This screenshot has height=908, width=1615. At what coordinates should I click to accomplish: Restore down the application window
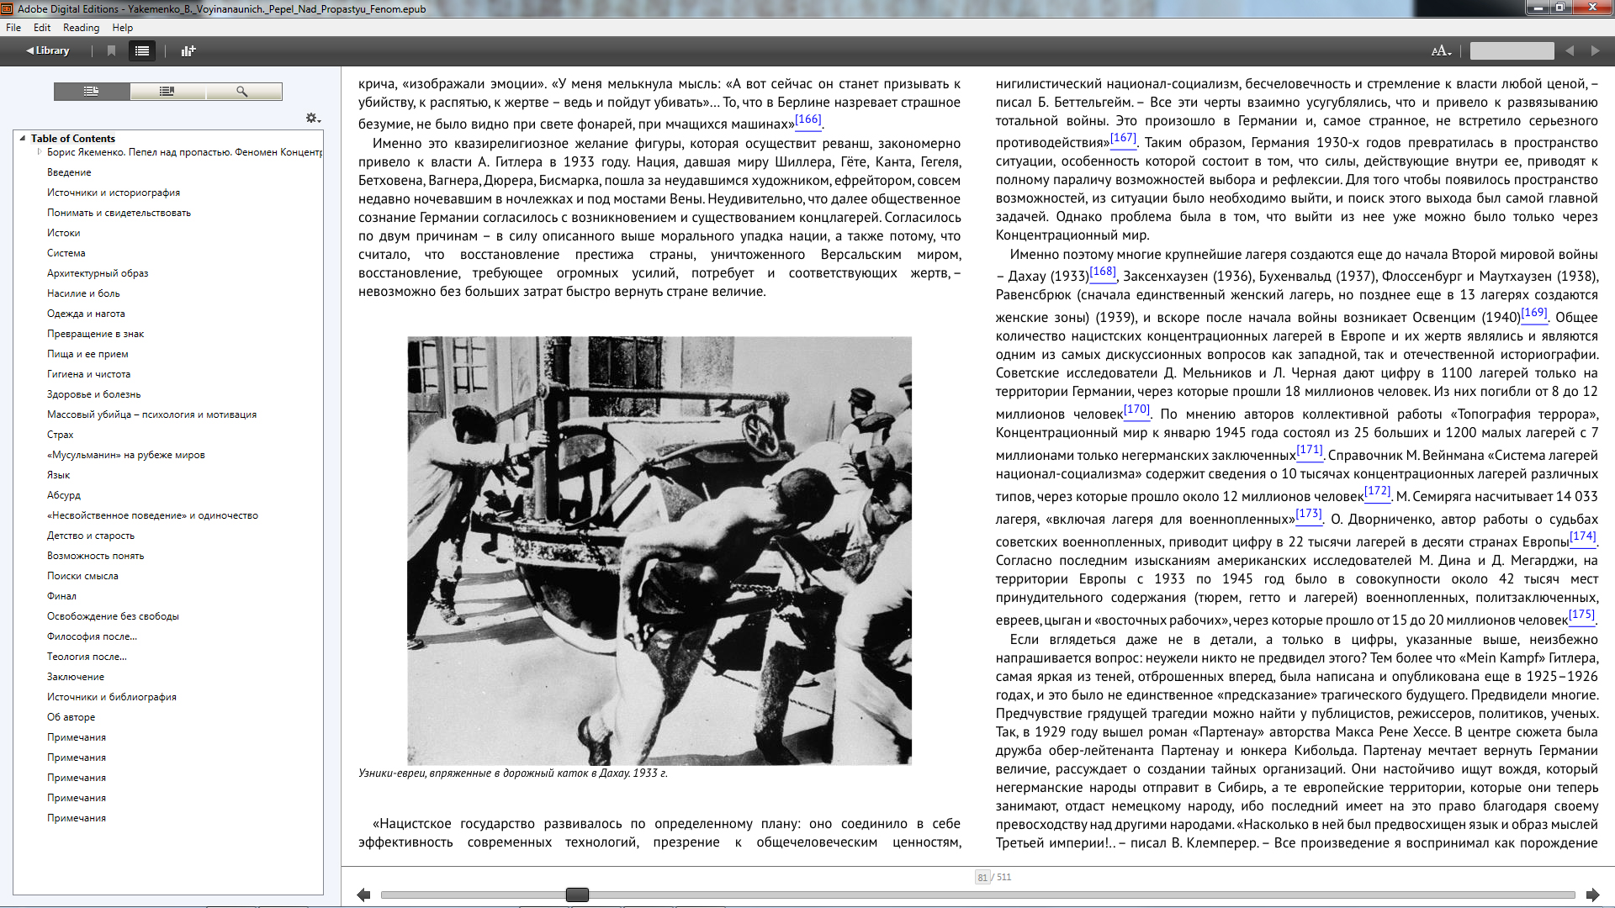pos(1560,8)
